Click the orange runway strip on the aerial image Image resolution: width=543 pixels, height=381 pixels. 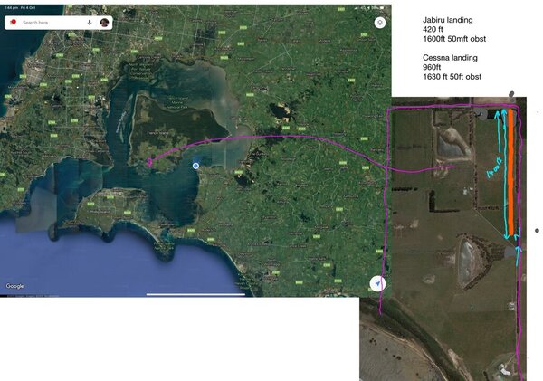click(511, 172)
